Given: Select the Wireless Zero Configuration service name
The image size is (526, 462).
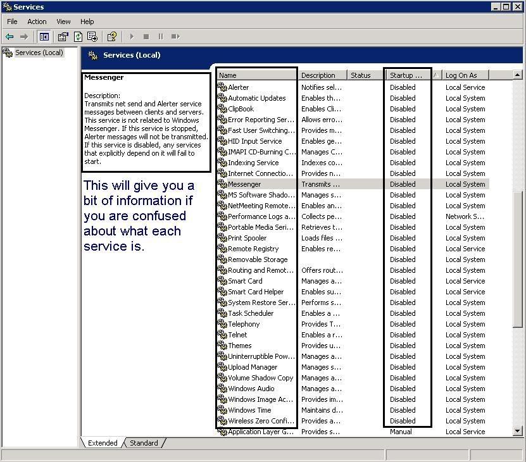Looking at the screenshot, I should pos(261,421).
